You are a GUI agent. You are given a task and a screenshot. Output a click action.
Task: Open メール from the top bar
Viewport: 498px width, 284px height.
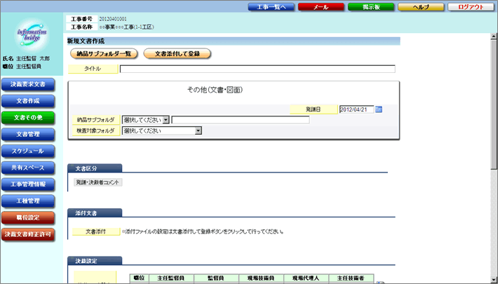click(x=321, y=6)
